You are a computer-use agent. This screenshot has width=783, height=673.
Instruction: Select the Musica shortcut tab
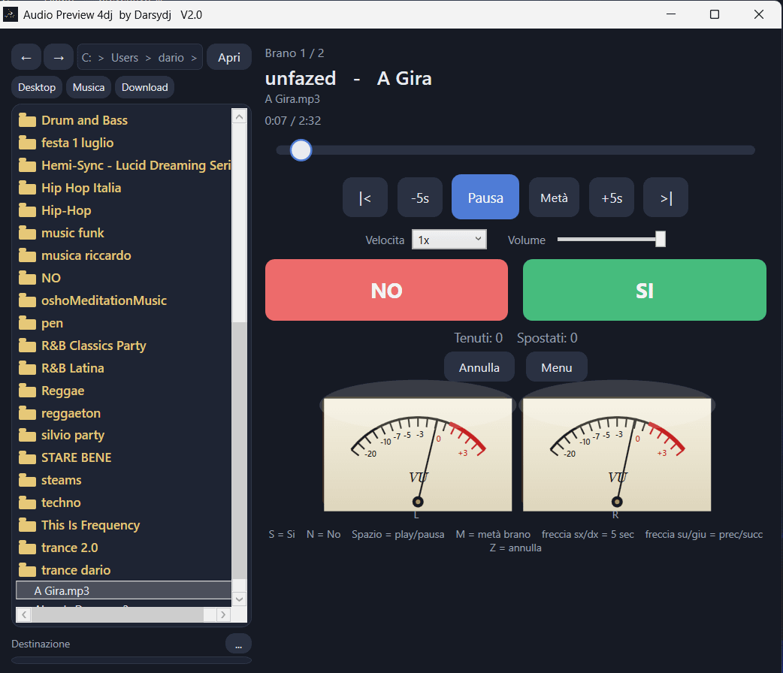(x=89, y=87)
